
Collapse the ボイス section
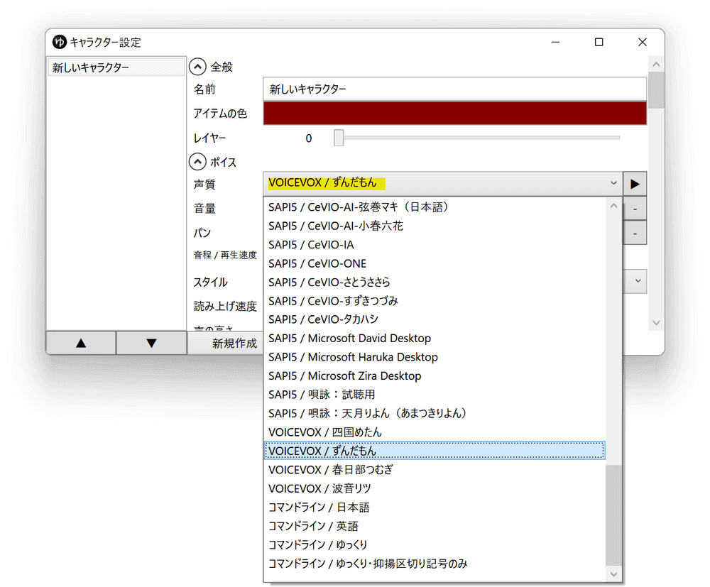coord(197,161)
